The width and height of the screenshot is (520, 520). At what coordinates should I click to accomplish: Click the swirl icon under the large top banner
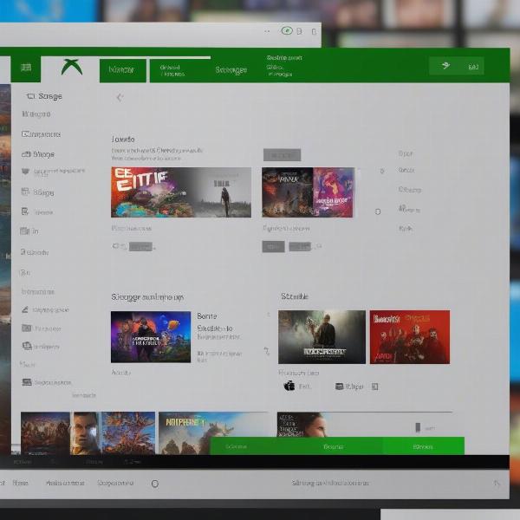pyautogui.click(x=116, y=246)
